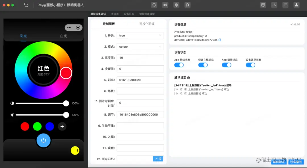The image size is (307, 168).
Task: Toggle the 设备蓝牙状态 switch
Action: (x=250, y=65)
